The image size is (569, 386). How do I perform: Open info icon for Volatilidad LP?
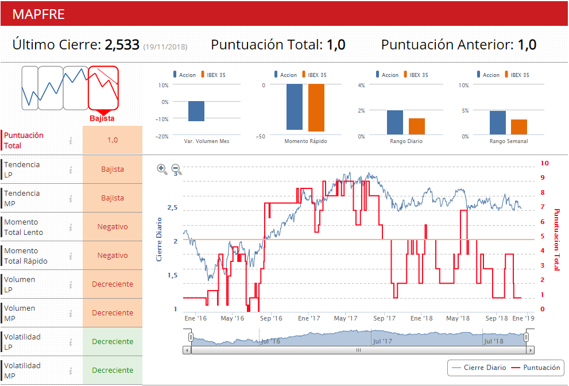click(x=71, y=342)
